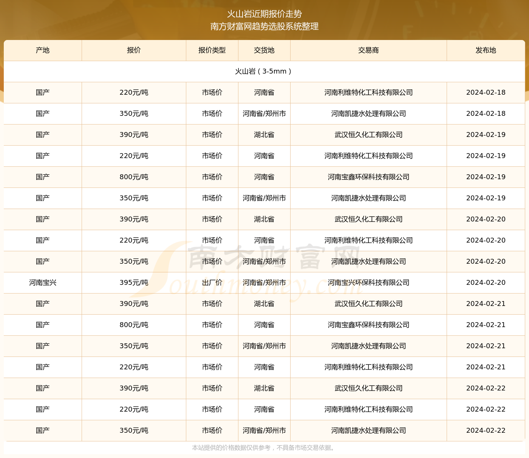Select 350元/吨 in the 2024-02-22 row
This screenshot has width=529, height=458.
[x=134, y=430]
